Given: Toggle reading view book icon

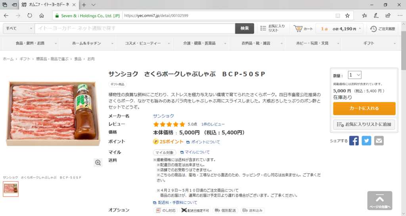Looking at the screenshot, I should point(338,15).
